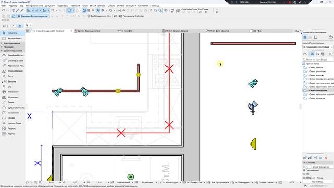334x188 pixels.
Task: Click the red delete X in navigator
Action: [x=326, y=158]
